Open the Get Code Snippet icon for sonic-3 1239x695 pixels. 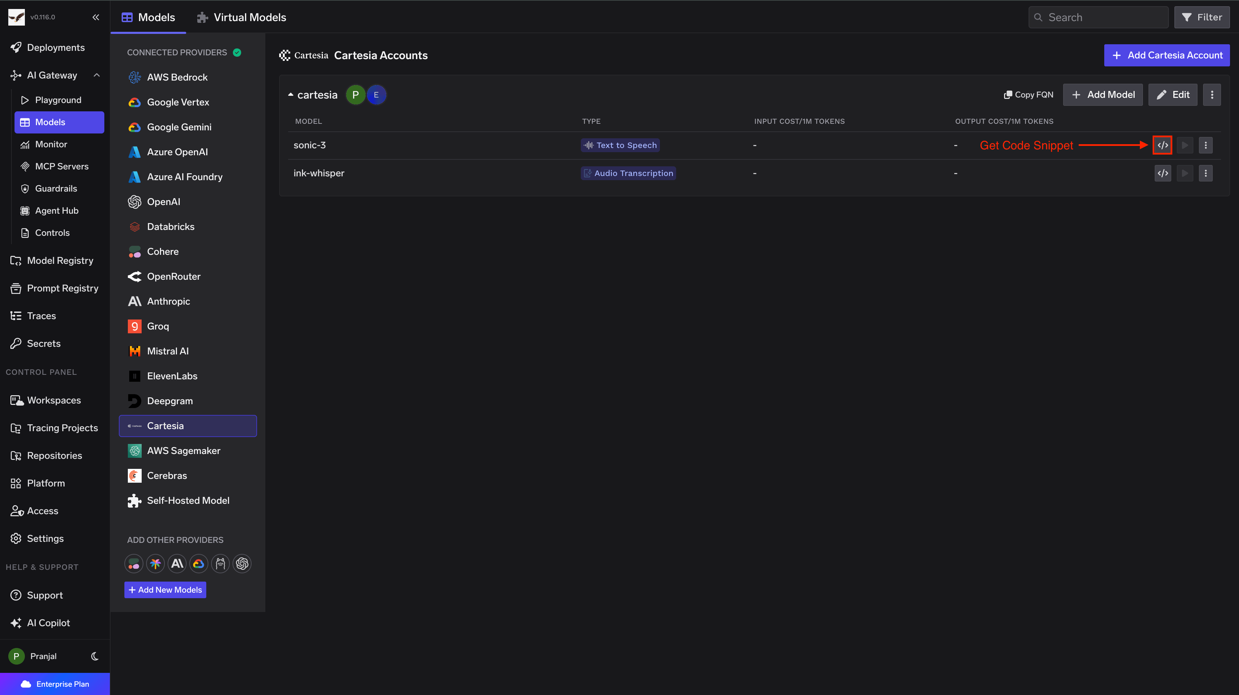coord(1163,145)
